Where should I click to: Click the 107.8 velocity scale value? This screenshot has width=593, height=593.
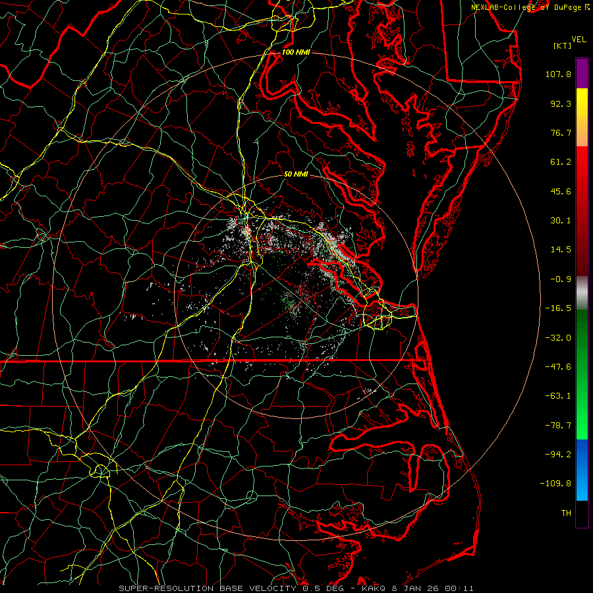(x=558, y=74)
